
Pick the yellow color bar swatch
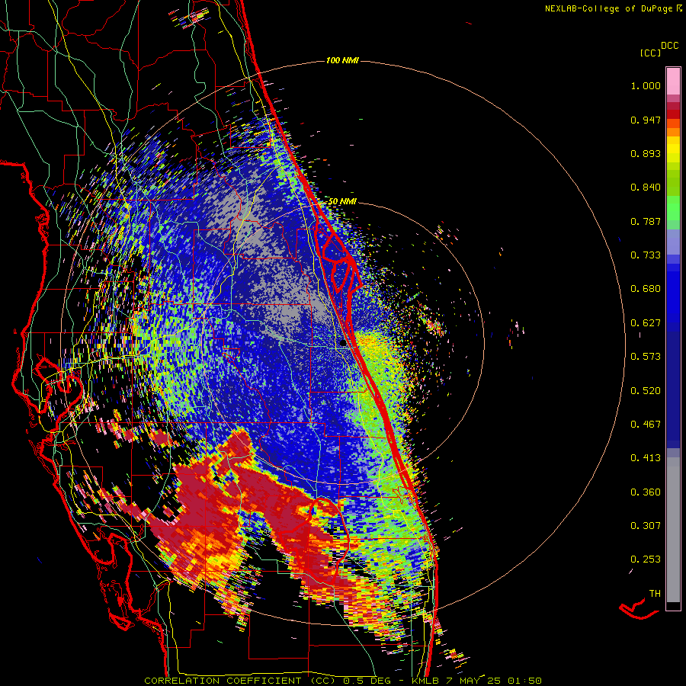pos(673,149)
